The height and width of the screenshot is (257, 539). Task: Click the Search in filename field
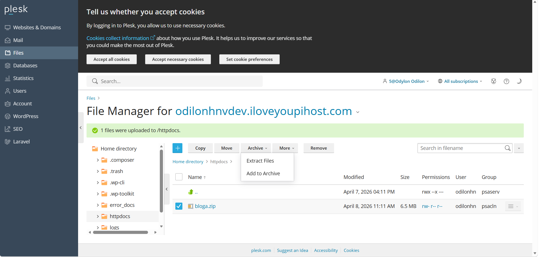tap(461, 148)
